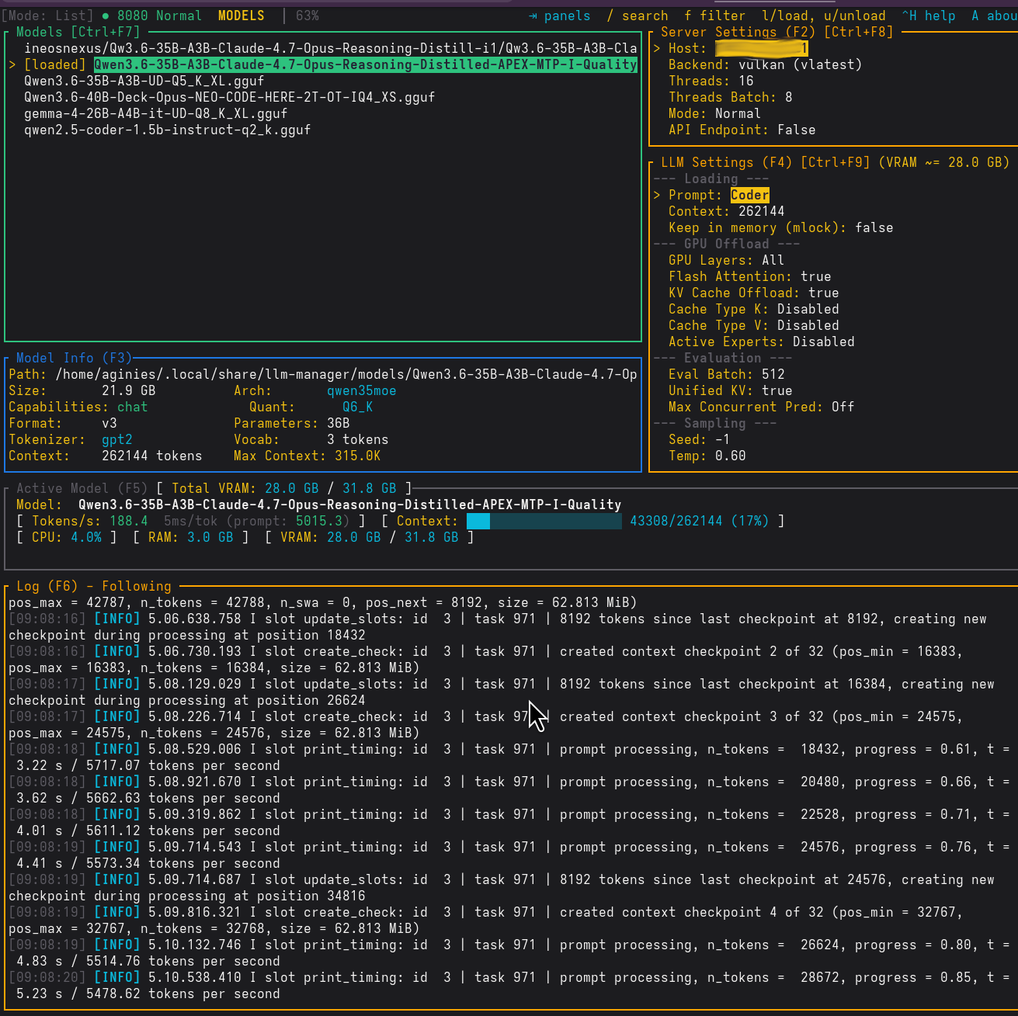Select the gemma-4-26B-A4B-it-UD-Q8_K_XL.gguf model
This screenshot has height=1016, width=1018.
[156, 113]
